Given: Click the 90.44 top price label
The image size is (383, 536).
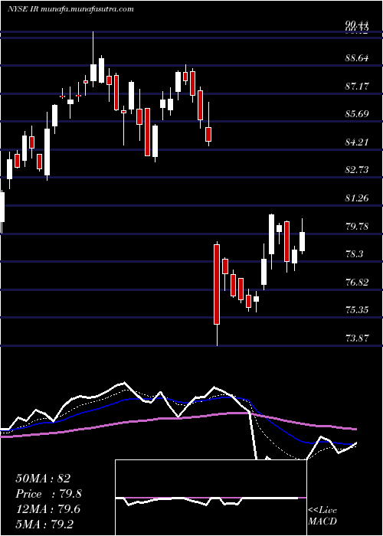Looking at the screenshot, I should tap(357, 24).
